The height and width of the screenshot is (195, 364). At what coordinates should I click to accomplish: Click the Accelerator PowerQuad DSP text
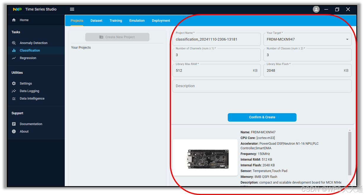280,146
